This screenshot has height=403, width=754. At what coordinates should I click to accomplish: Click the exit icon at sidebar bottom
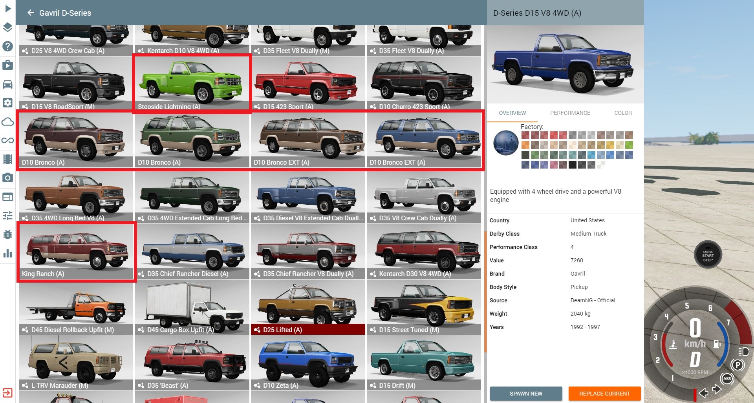[7, 393]
